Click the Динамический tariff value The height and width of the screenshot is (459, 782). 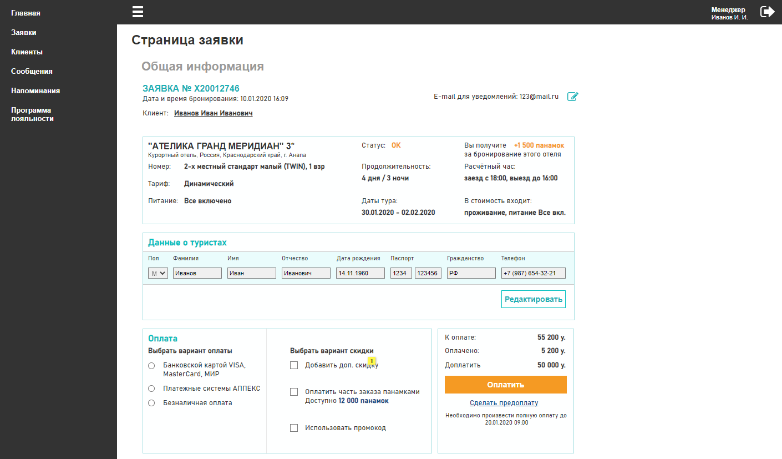tap(209, 184)
